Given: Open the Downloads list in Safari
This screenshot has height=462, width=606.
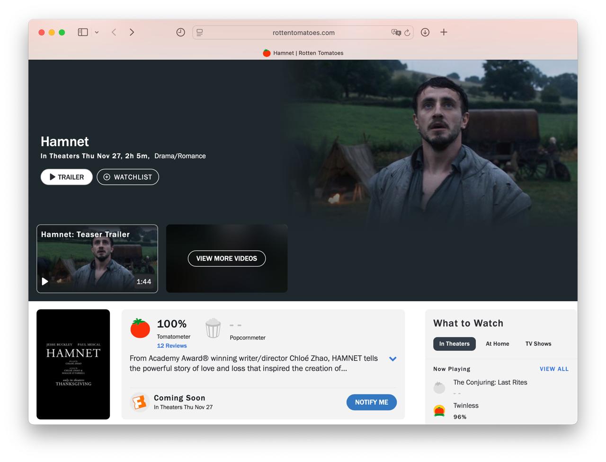Looking at the screenshot, I should coord(425,32).
